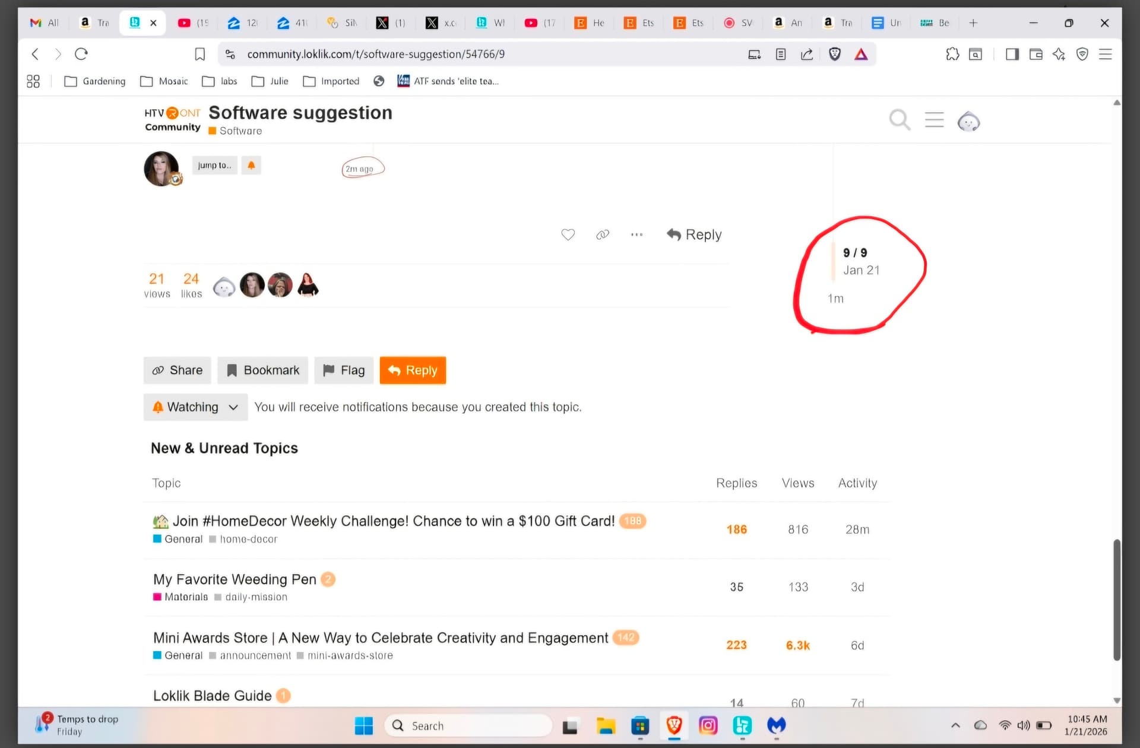This screenshot has width=1140, height=748.
Task: Like the post with the heart icon
Action: [568, 234]
